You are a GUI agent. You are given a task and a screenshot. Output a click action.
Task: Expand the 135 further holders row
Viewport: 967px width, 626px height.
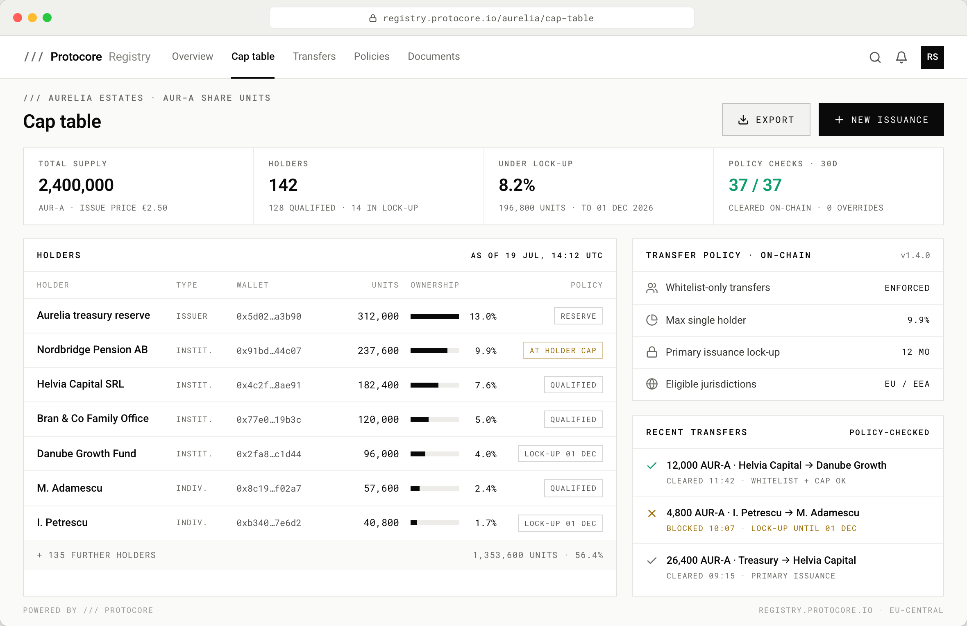[320, 555]
